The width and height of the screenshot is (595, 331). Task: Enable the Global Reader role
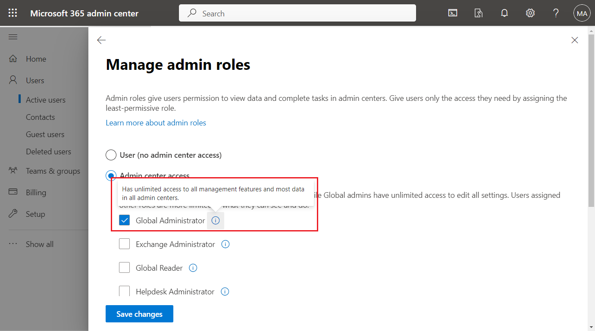pos(124,267)
